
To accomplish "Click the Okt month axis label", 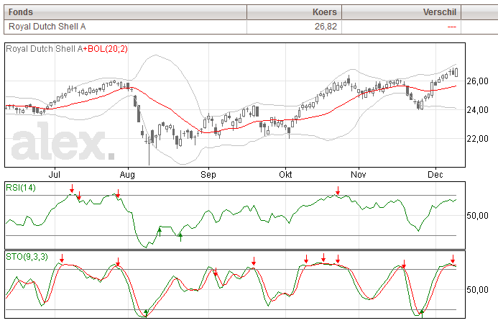I will pyautogui.click(x=285, y=175).
